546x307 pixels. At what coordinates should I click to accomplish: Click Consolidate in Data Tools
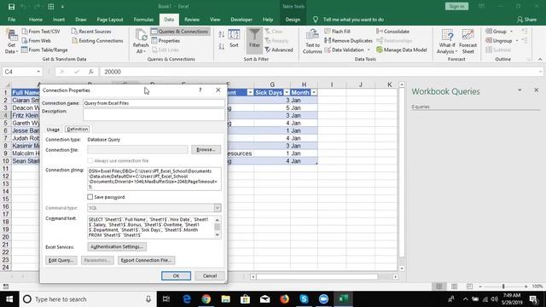point(392,32)
